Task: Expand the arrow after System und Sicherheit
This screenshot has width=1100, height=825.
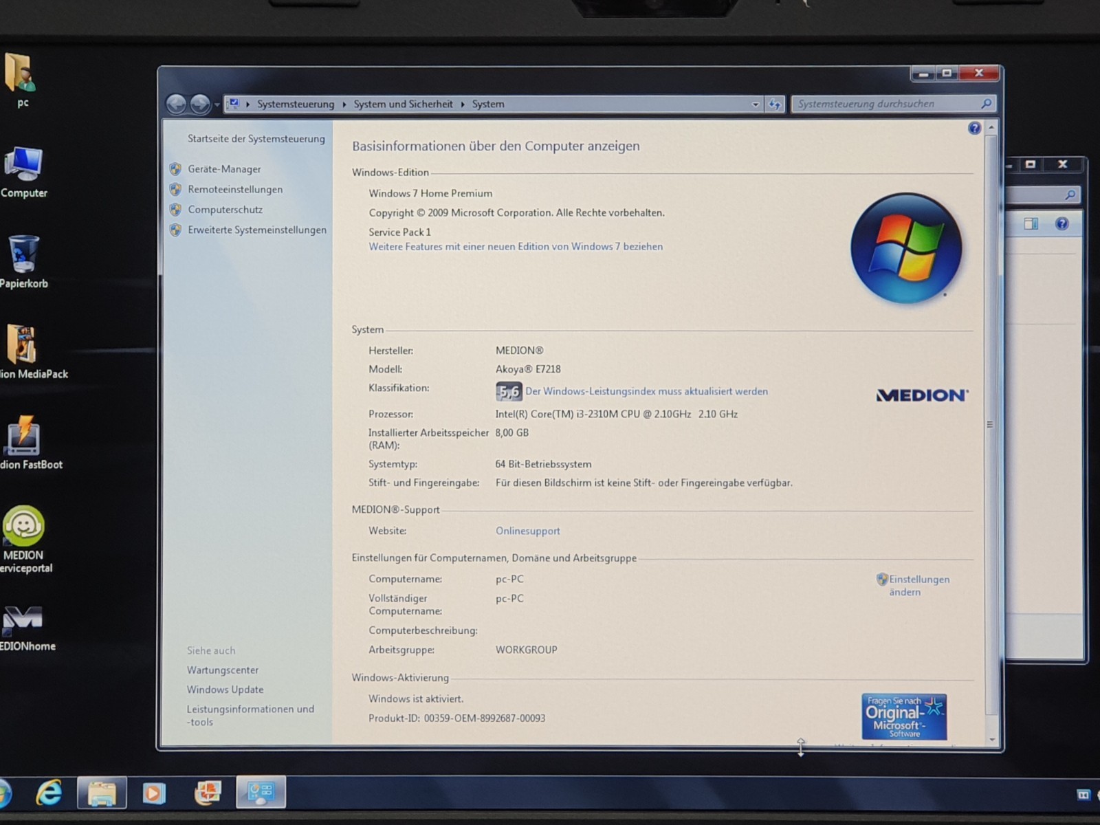Action: click(x=462, y=104)
